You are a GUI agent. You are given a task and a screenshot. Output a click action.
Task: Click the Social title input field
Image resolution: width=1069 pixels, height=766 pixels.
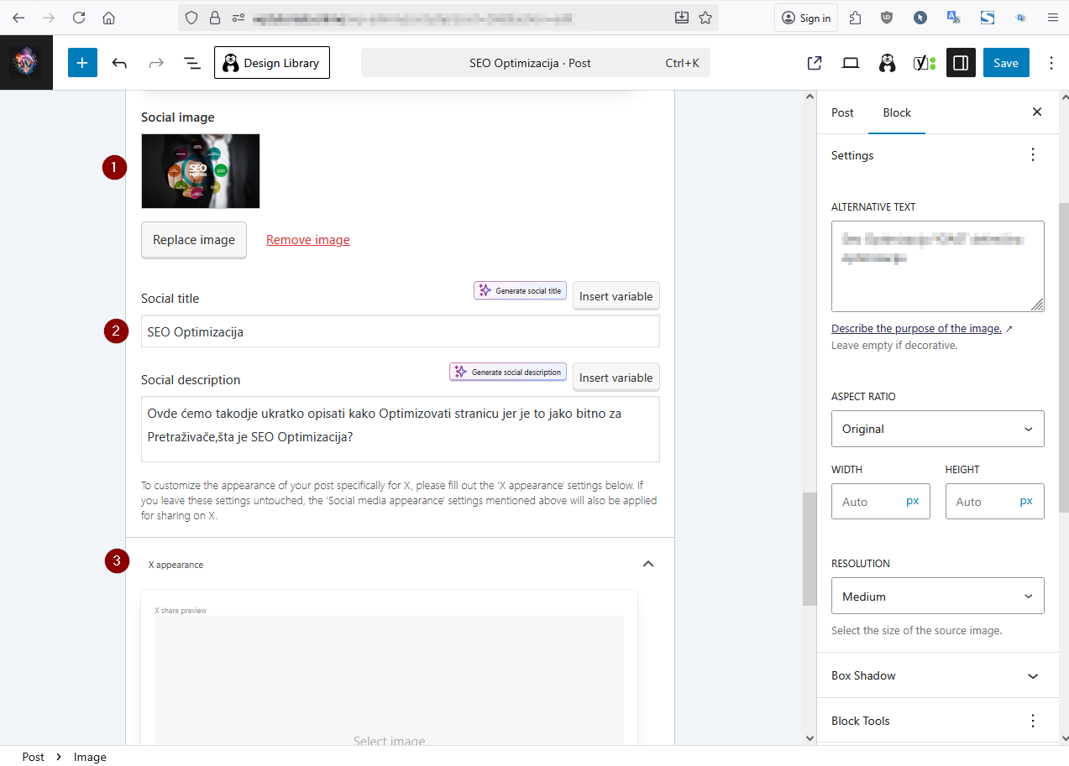(x=400, y=331)
